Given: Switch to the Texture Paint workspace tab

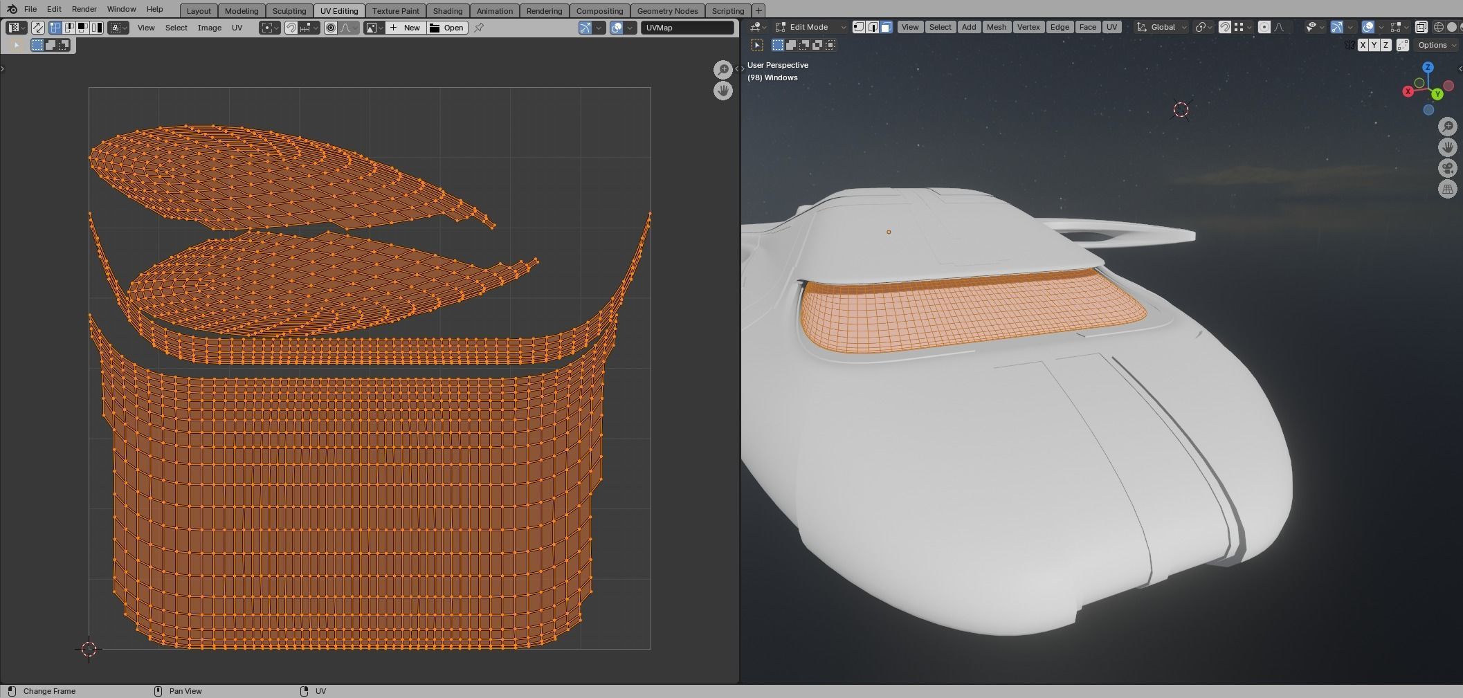Looking at the screenshot, I should (396, 11).
